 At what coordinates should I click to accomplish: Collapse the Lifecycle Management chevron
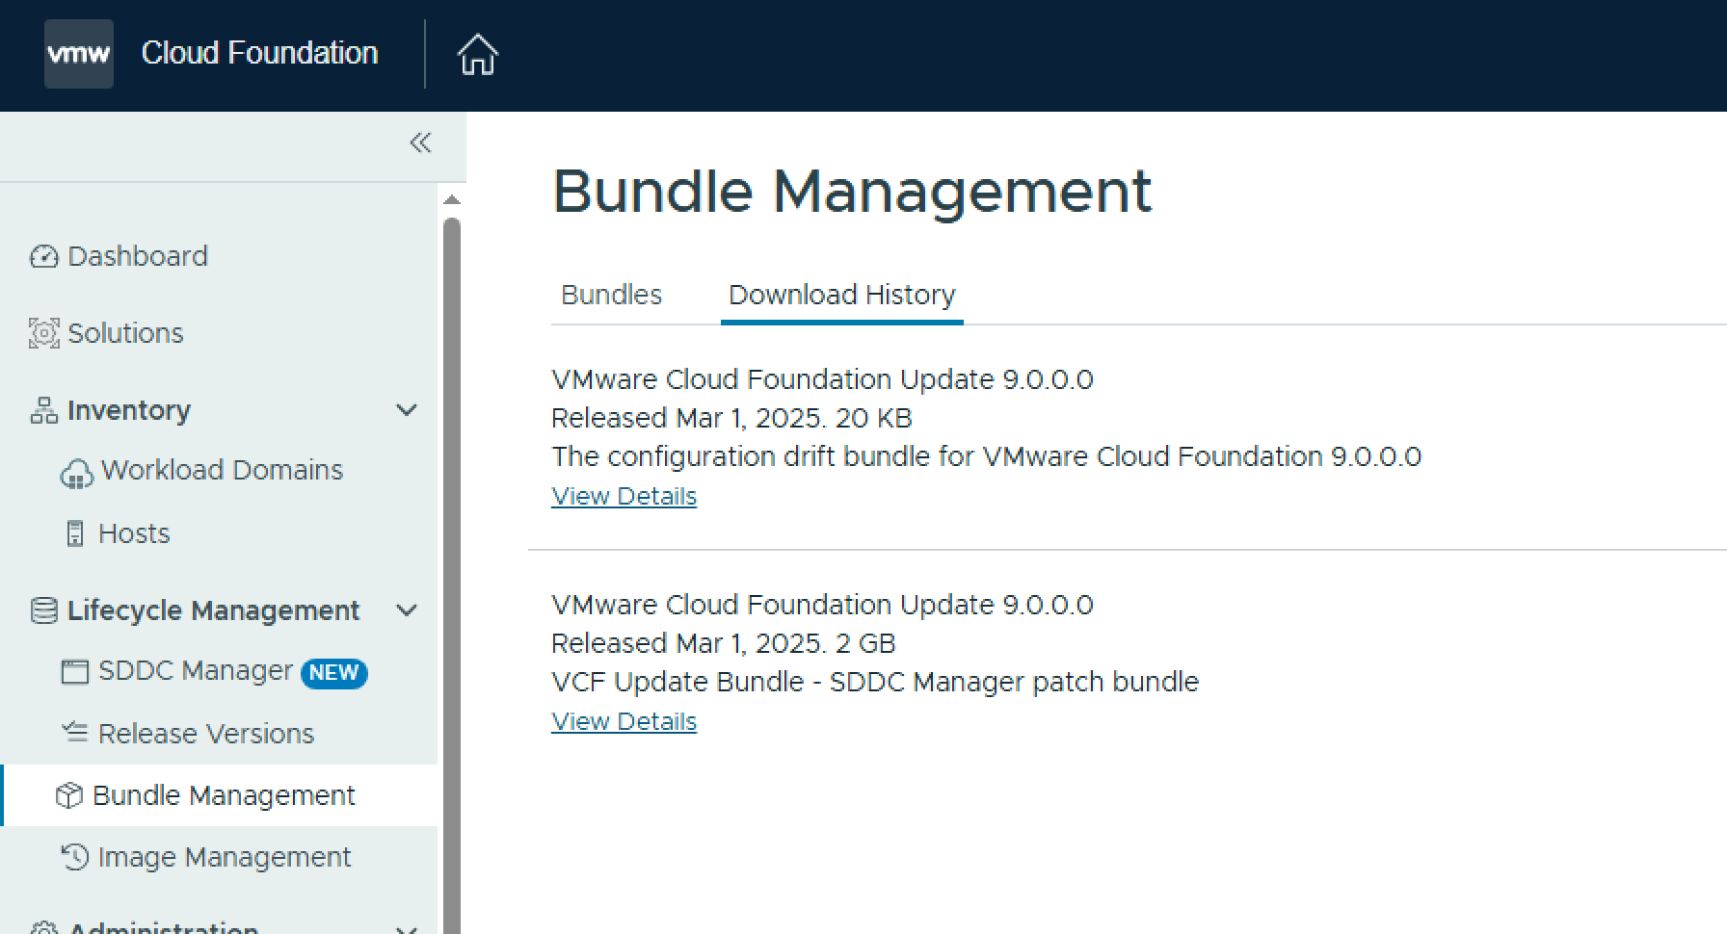tap(407, 610)
